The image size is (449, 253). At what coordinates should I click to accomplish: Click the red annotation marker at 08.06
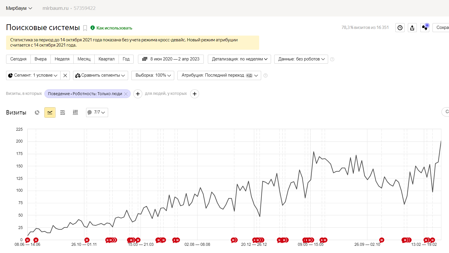(x=28, y=240)
